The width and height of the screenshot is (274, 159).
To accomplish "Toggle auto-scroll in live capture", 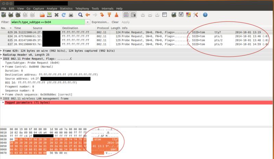I will click(133, 15).
